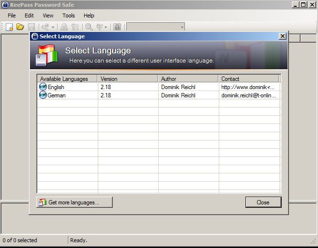The width and height of the screenshot is (318, 248).
Task: Click the Open database folder icon
Action: click(x=20, y=27)
